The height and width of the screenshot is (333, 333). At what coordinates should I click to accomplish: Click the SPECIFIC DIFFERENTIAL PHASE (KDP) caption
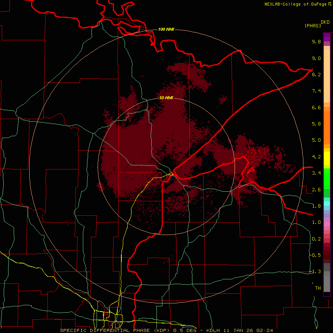point(115,330)
